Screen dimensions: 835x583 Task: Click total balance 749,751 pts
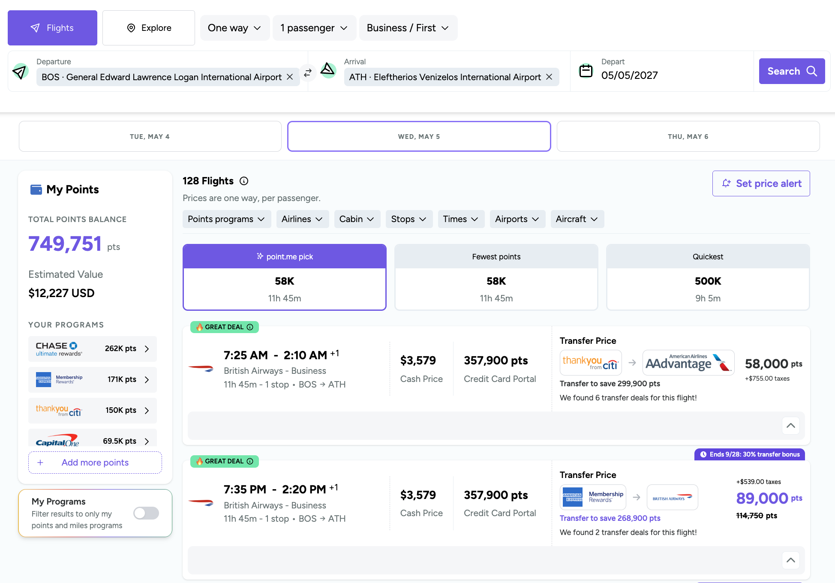click(74, 243)
